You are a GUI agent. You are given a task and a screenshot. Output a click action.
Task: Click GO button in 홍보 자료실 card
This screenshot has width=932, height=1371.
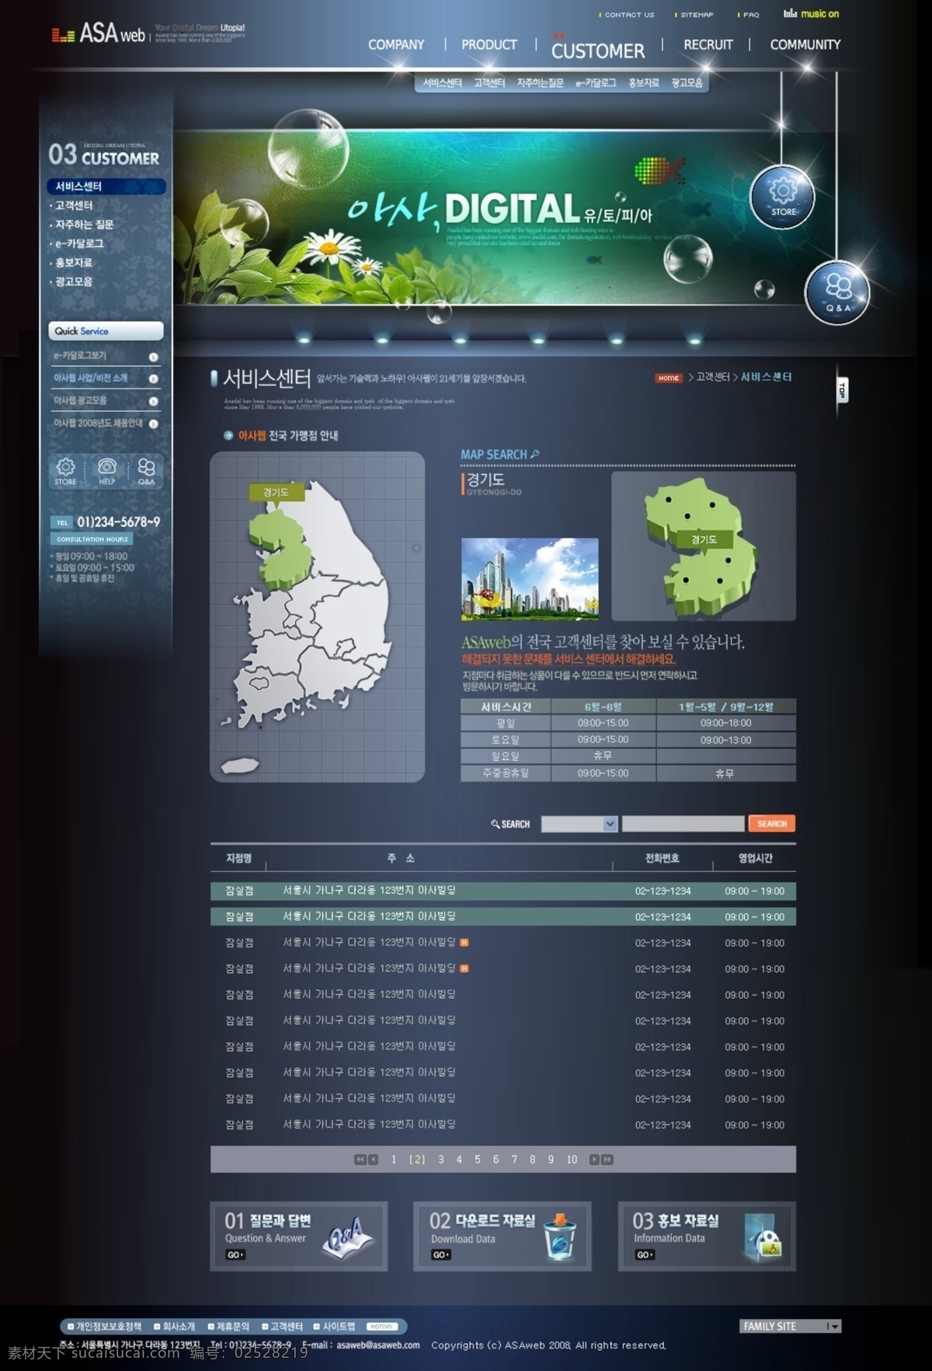pos(645,1255)
